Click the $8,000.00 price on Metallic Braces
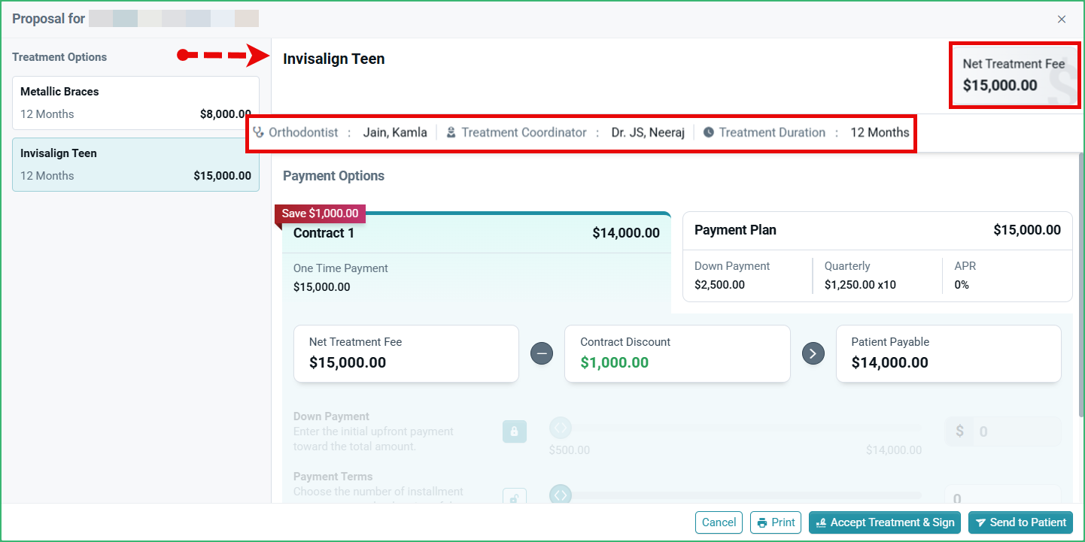1085x542 pixels. [226, 114]
